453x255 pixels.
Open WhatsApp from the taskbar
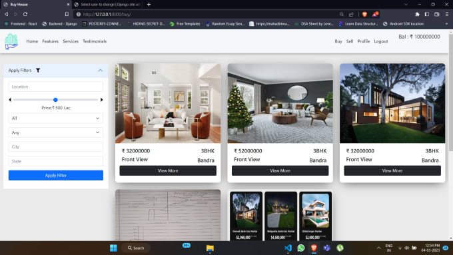(300, 248)
